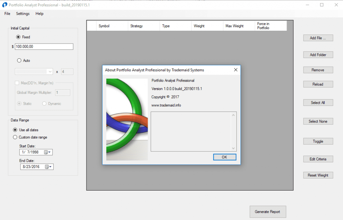
Task: Click the Remove button
Action: (x=318, y=70)
